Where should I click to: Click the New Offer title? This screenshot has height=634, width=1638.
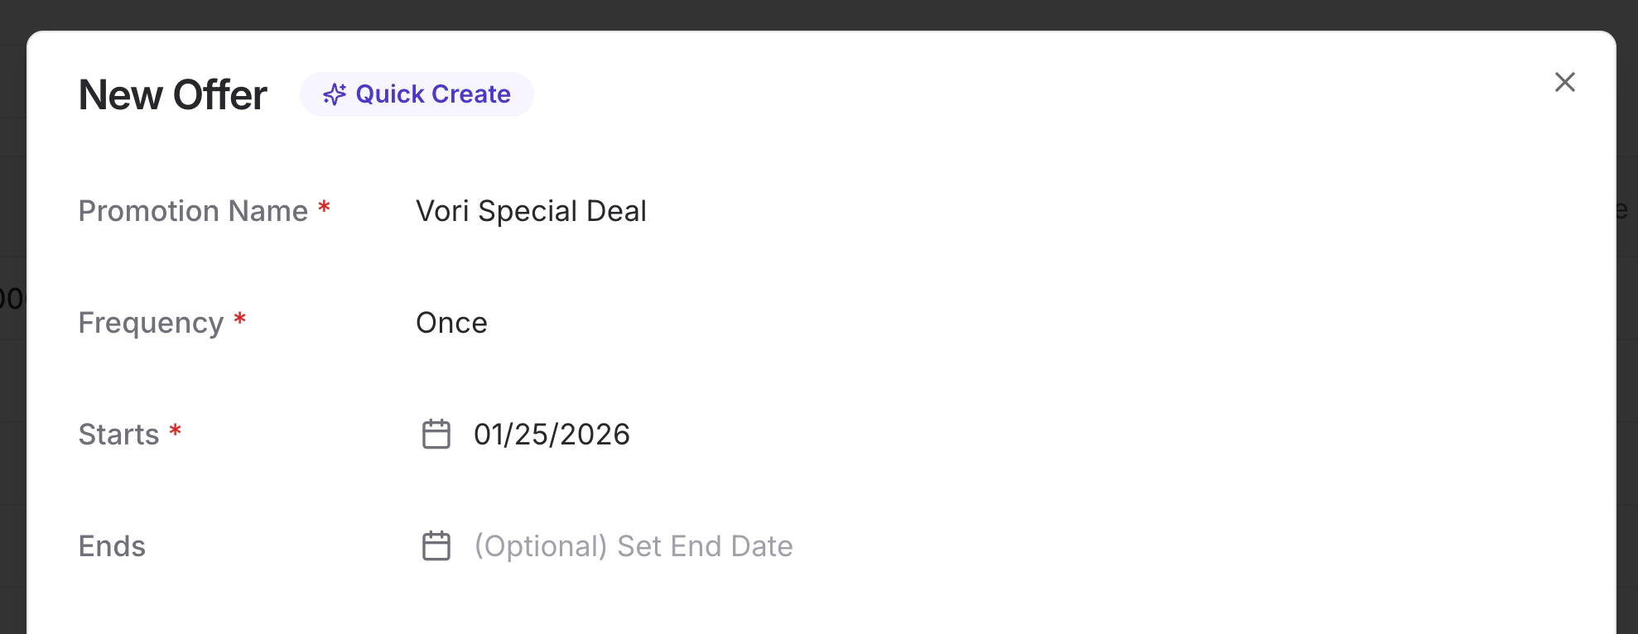tap(171, 94)
